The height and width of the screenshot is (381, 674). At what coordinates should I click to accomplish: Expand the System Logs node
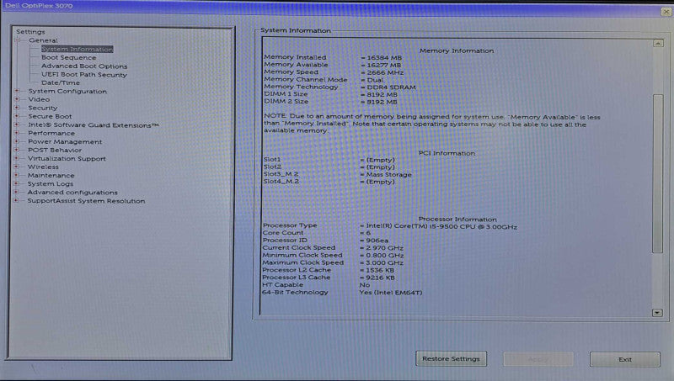(16, 183)
